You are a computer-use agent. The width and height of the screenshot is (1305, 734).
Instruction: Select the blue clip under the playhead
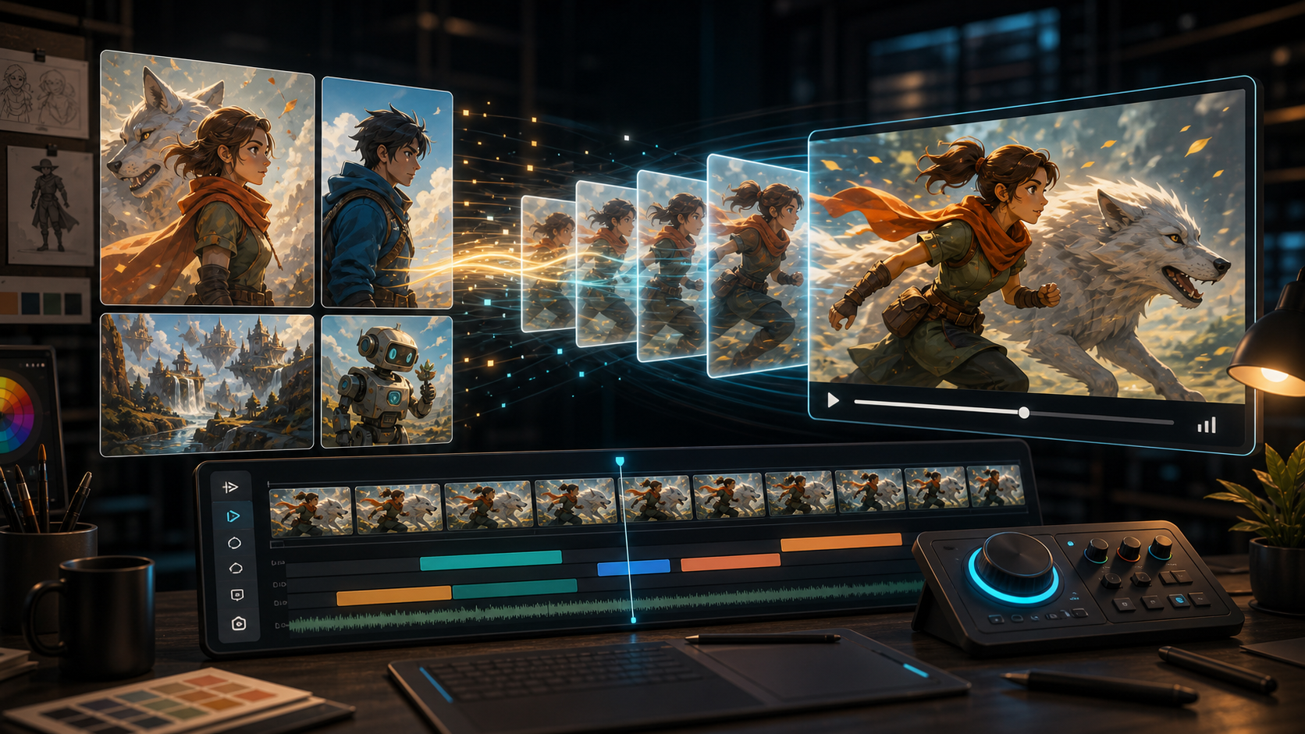[x=633, y=567]
